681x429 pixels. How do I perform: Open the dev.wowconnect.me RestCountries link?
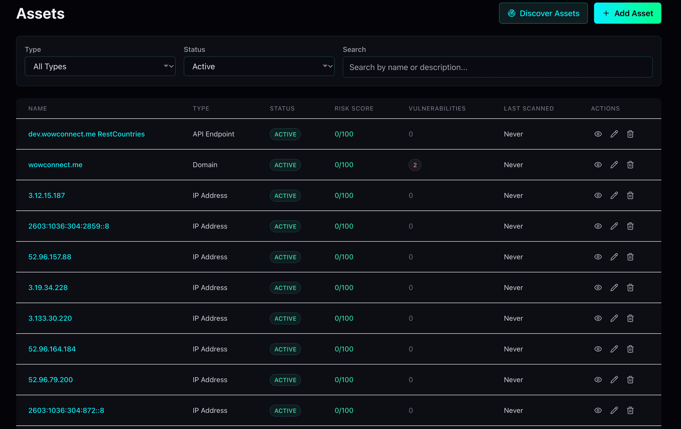click(x=87, y=134)
